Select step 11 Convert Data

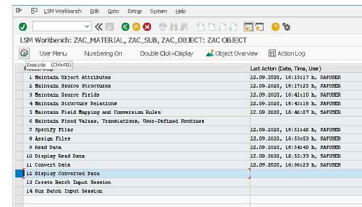[x=137, y=165]
